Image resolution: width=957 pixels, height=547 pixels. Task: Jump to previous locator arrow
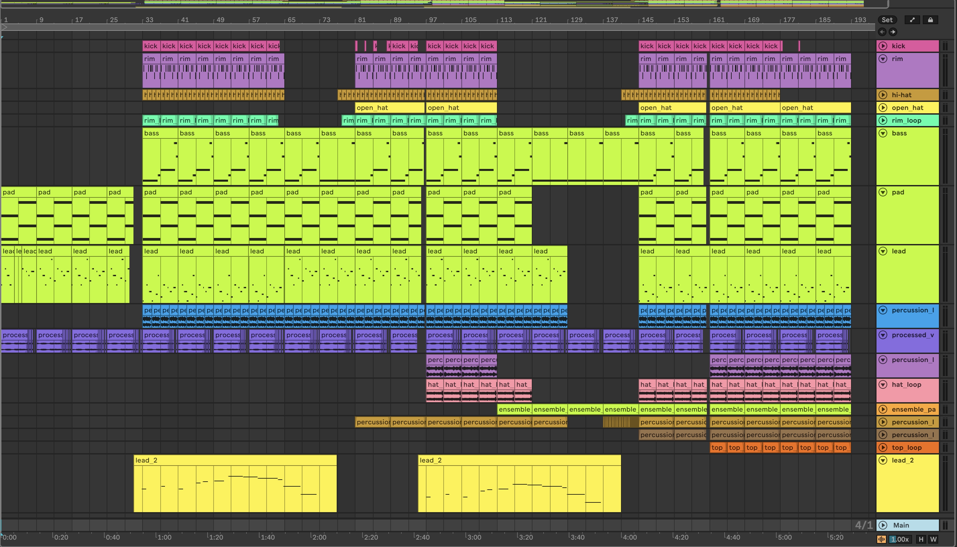click(x=882, y=32)
